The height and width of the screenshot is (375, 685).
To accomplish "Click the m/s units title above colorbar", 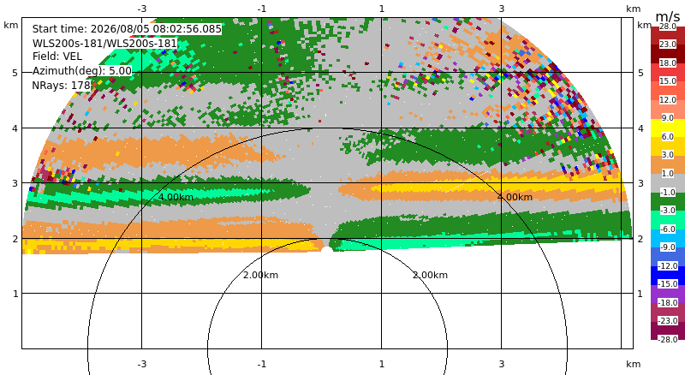I will point(668,16).
